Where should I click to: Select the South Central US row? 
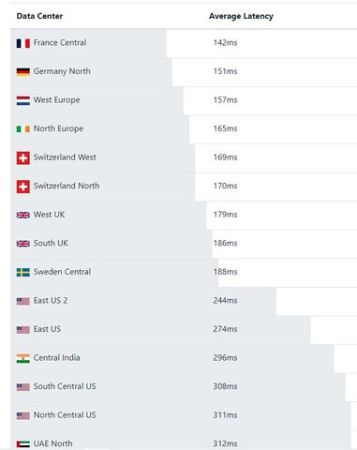[x=184, y=387]
